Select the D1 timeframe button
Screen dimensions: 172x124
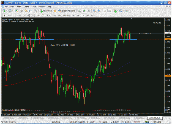[x=83, y=15]
